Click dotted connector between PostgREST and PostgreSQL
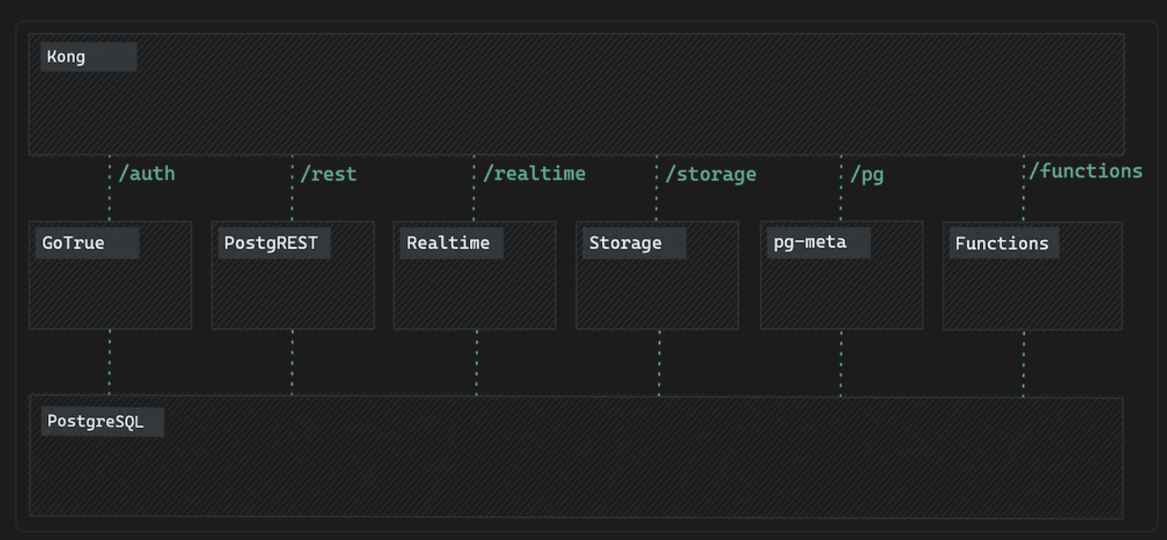The width and height of the screenshot is (1167, 540). [292, 363]
